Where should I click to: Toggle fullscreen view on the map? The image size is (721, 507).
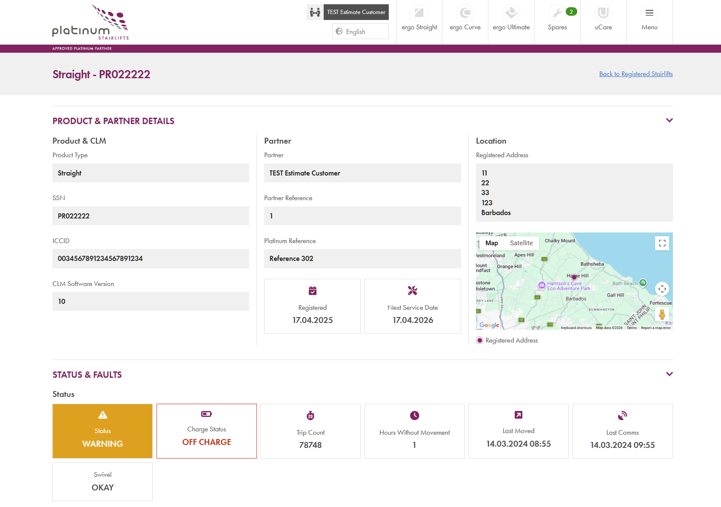[662, 243]
